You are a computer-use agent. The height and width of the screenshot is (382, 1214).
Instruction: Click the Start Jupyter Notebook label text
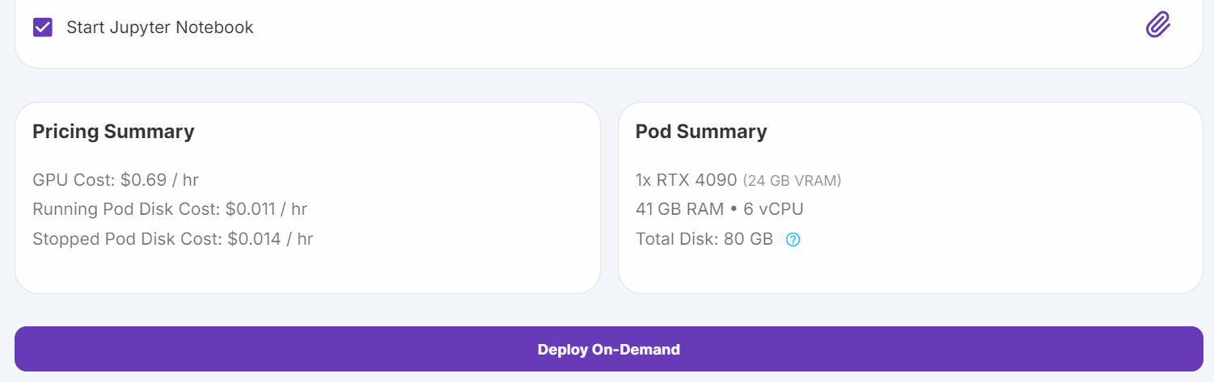[x=160, y=27]
